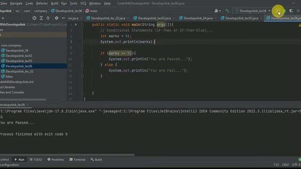Close the Developolink_lec05.java tab
The image size is (301, 169).
(261, 18)
